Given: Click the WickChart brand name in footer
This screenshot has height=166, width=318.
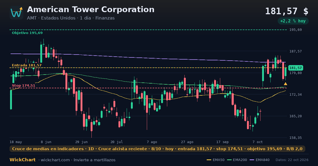Looking at the screenshot, I should pos(23,160).
